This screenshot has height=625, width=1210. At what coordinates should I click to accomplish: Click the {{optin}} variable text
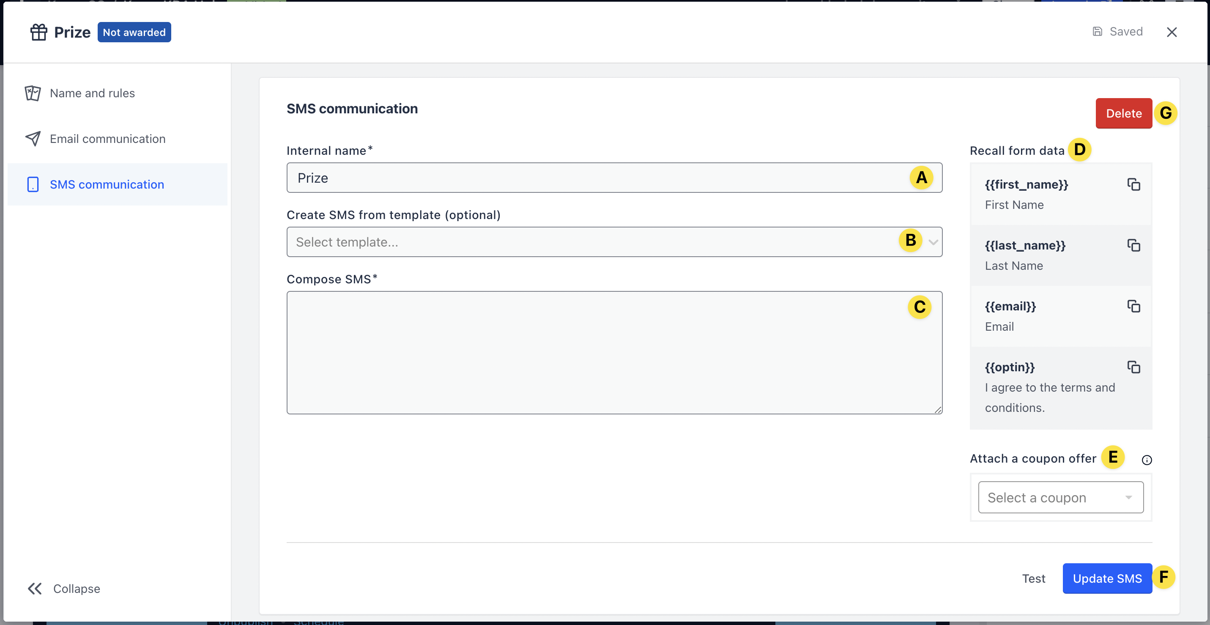coord(1010,367)
